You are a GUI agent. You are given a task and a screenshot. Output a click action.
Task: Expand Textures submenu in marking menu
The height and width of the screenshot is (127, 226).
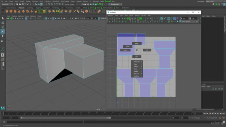coord(137,74)
